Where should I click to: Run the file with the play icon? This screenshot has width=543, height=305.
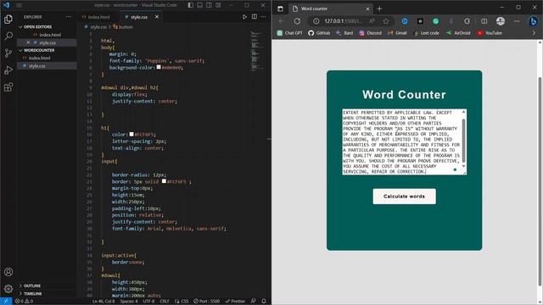(244, 17)
